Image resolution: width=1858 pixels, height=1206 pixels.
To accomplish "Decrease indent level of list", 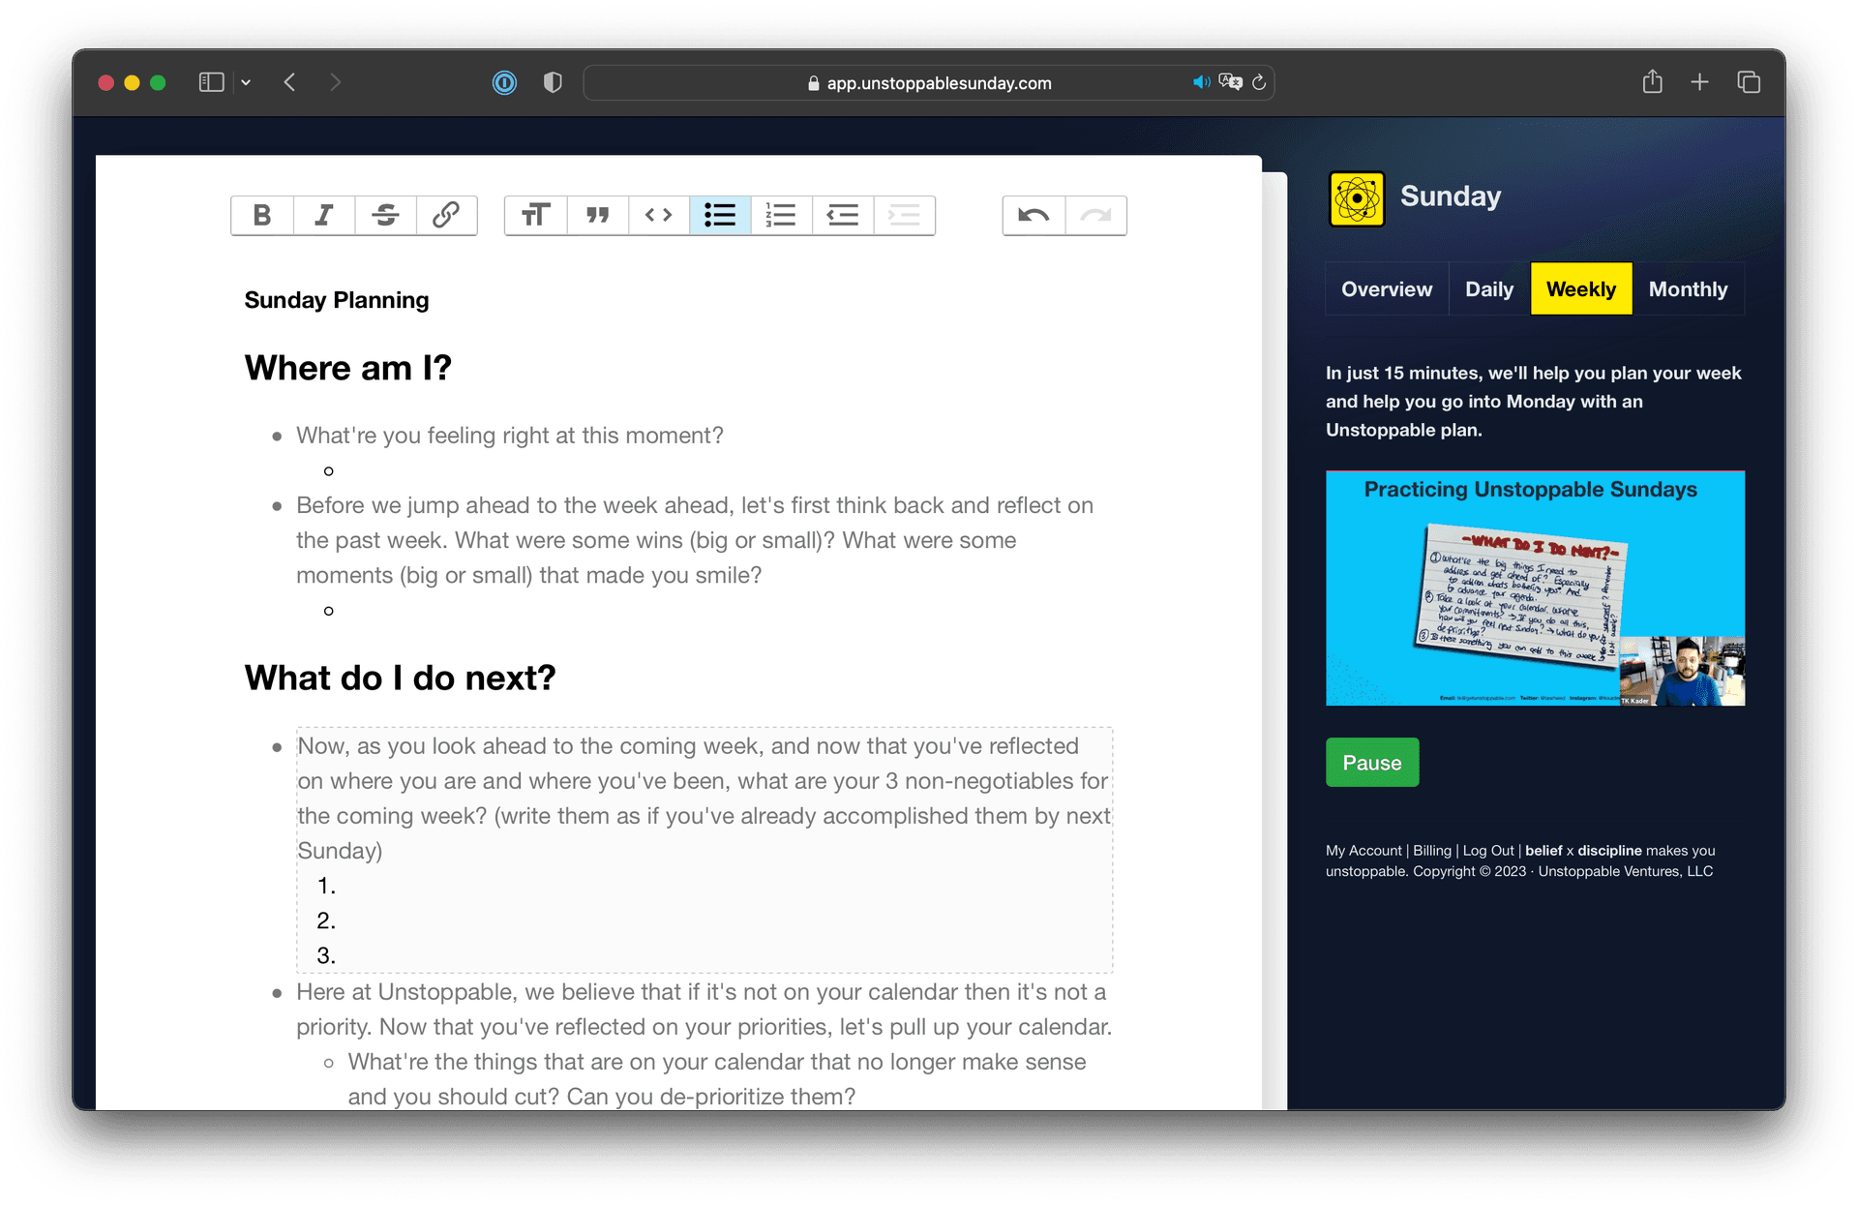I will (843, 215).
